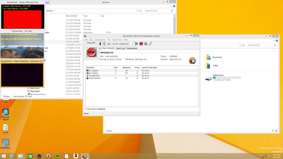The width and height of the screenshot is (283, 159).
Task: Open the Configuration menu
Action: click(100, 40)
